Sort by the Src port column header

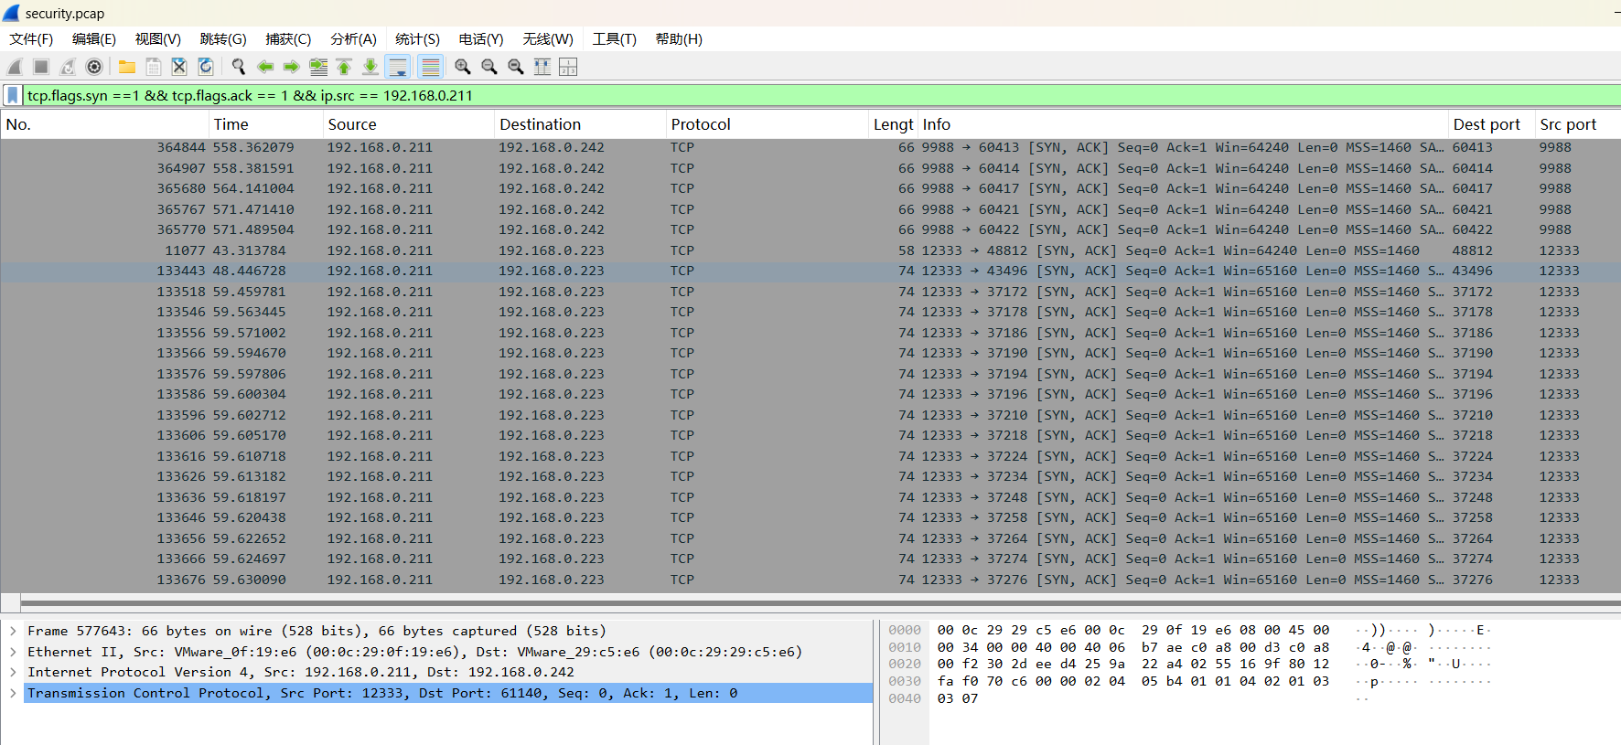[1577, 124]
